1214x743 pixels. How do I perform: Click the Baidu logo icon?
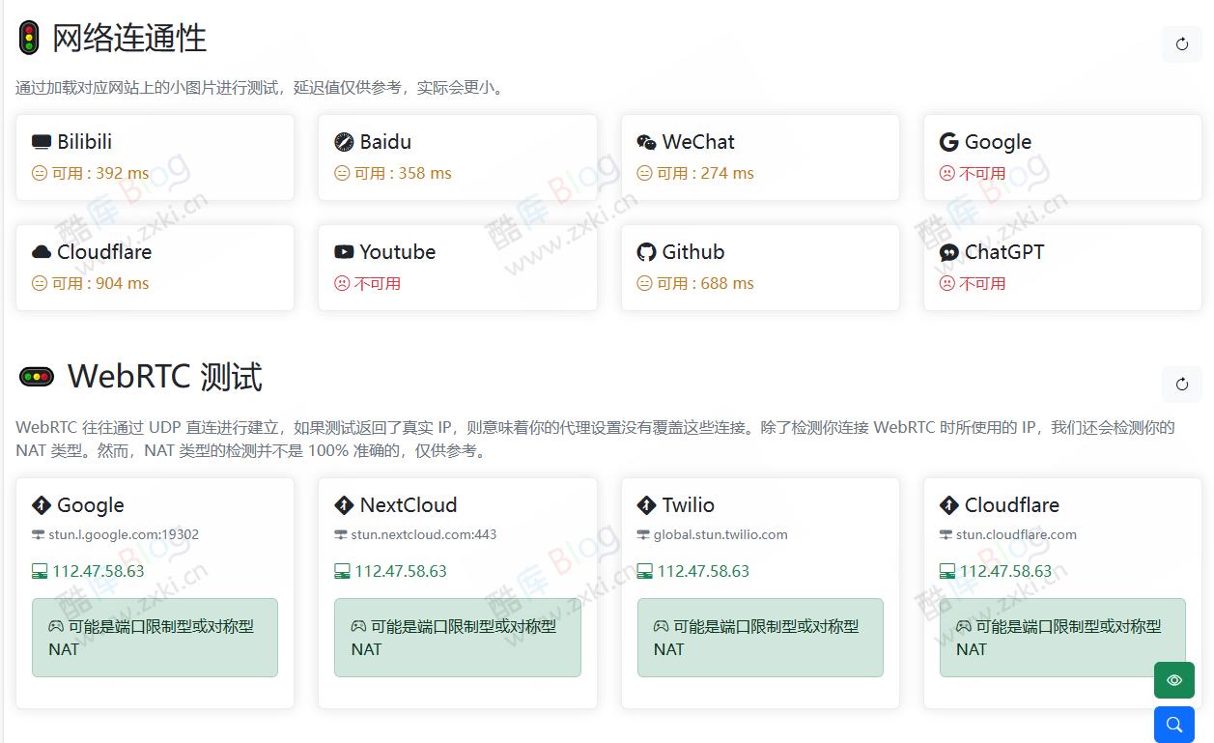pyautogui.click(x=344, y=141)
